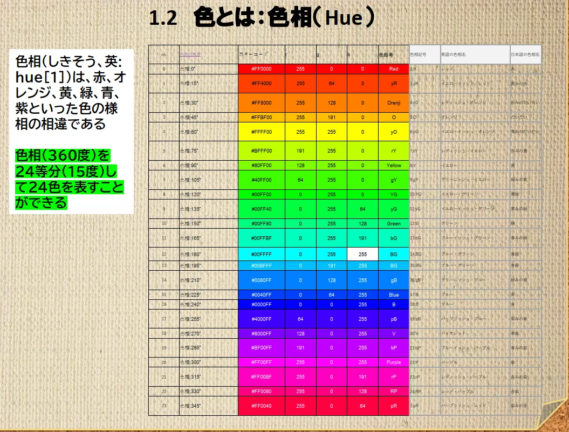The width and height of the screenshot is (569, 432).
Task: Click the white-highlighted 255 cell in row 12
Action: (x=362, y=254)
